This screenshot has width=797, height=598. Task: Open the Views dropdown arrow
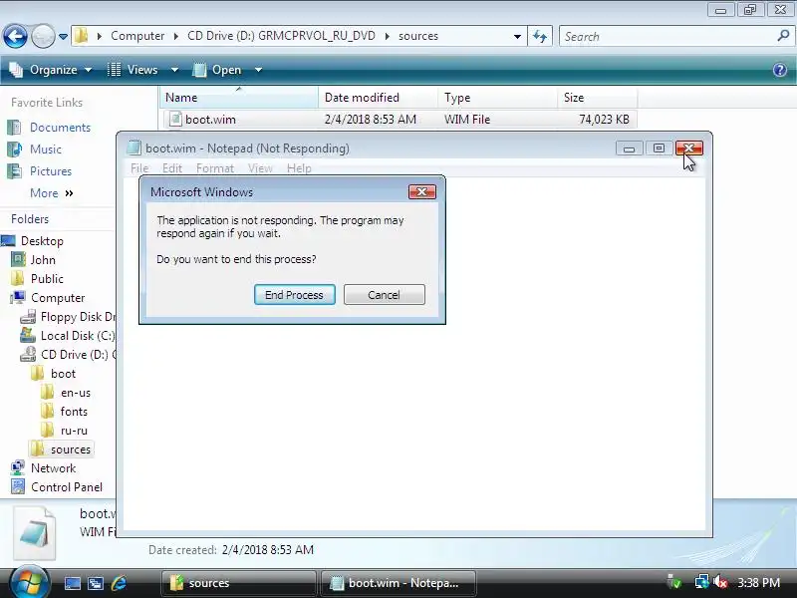click(174, 70)
